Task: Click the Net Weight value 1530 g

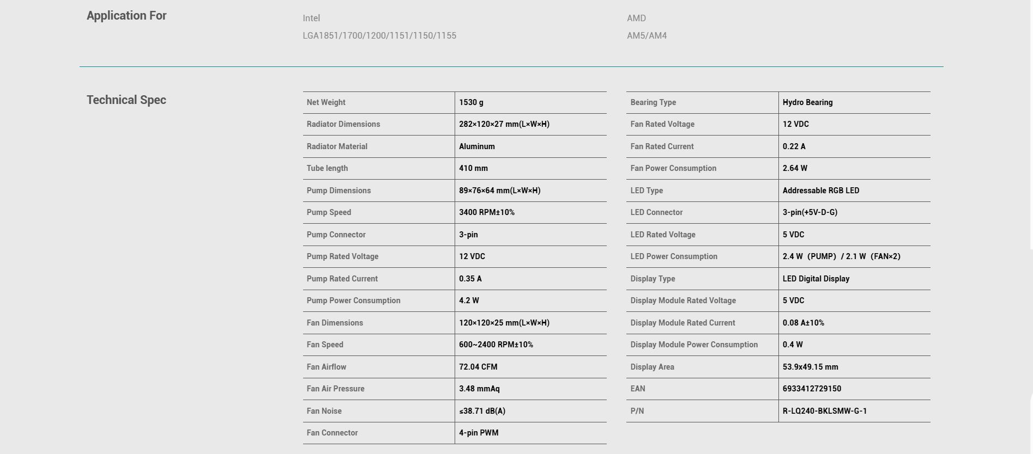Action: [x=471, y=102]
